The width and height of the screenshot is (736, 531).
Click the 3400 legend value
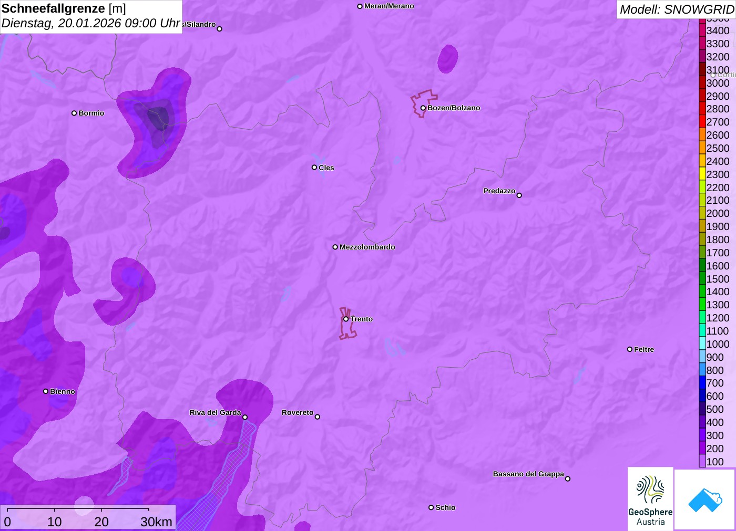718,30
